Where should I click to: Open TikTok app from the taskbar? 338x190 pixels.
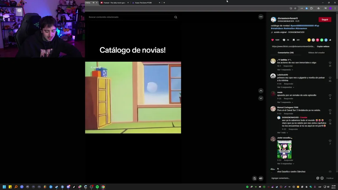tap(74, 187)
